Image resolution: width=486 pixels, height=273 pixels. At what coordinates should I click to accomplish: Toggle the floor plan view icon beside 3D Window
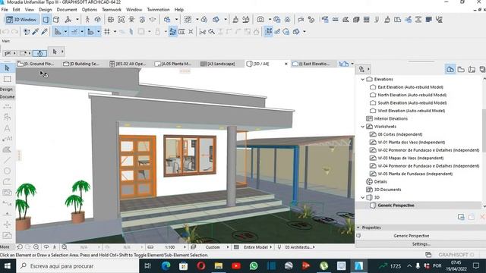tap(46, 20)
